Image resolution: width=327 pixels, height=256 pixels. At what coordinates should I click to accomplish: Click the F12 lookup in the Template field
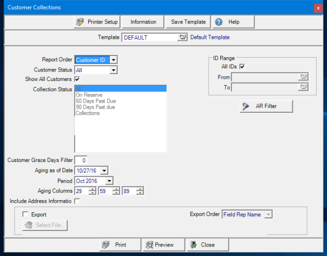pos(182,37)
